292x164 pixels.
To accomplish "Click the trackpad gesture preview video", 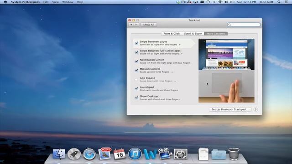I will 226,71.
